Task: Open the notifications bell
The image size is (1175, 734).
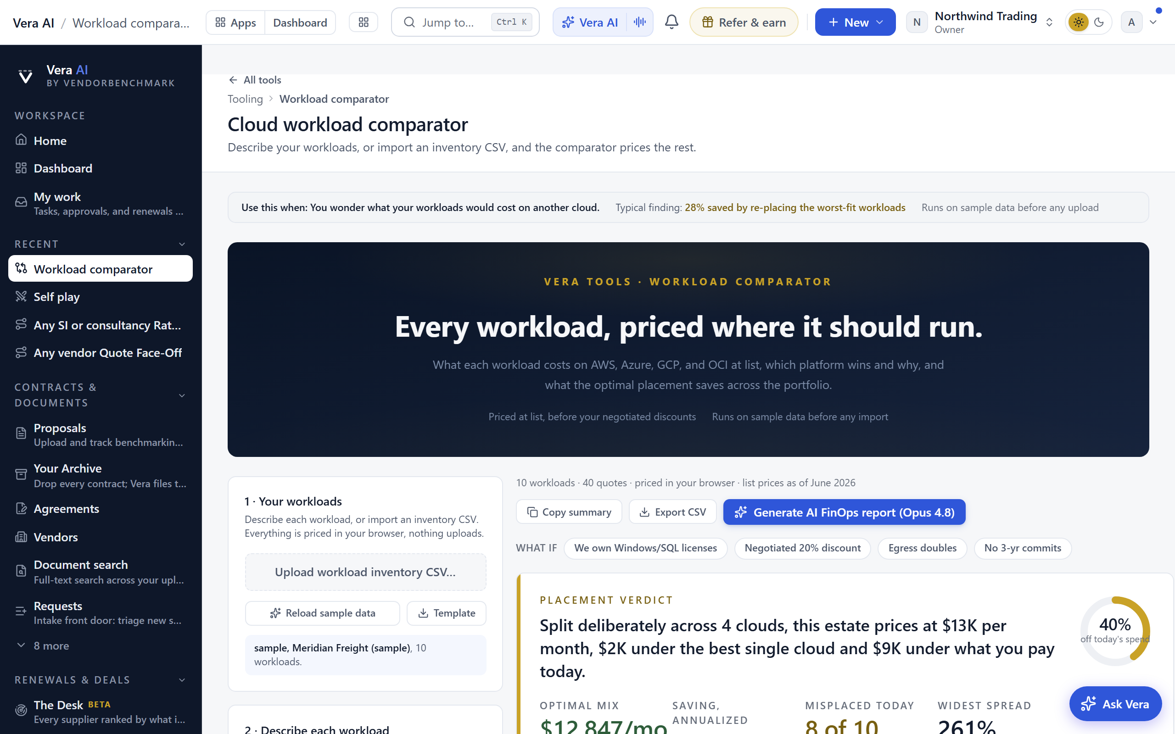Action: click(671, 22)
